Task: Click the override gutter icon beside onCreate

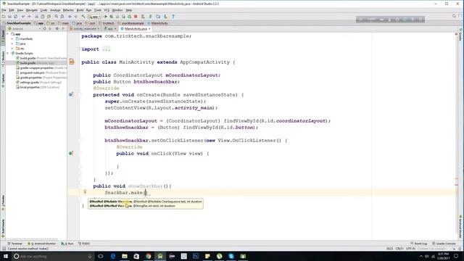Action: tap(71, 94)
